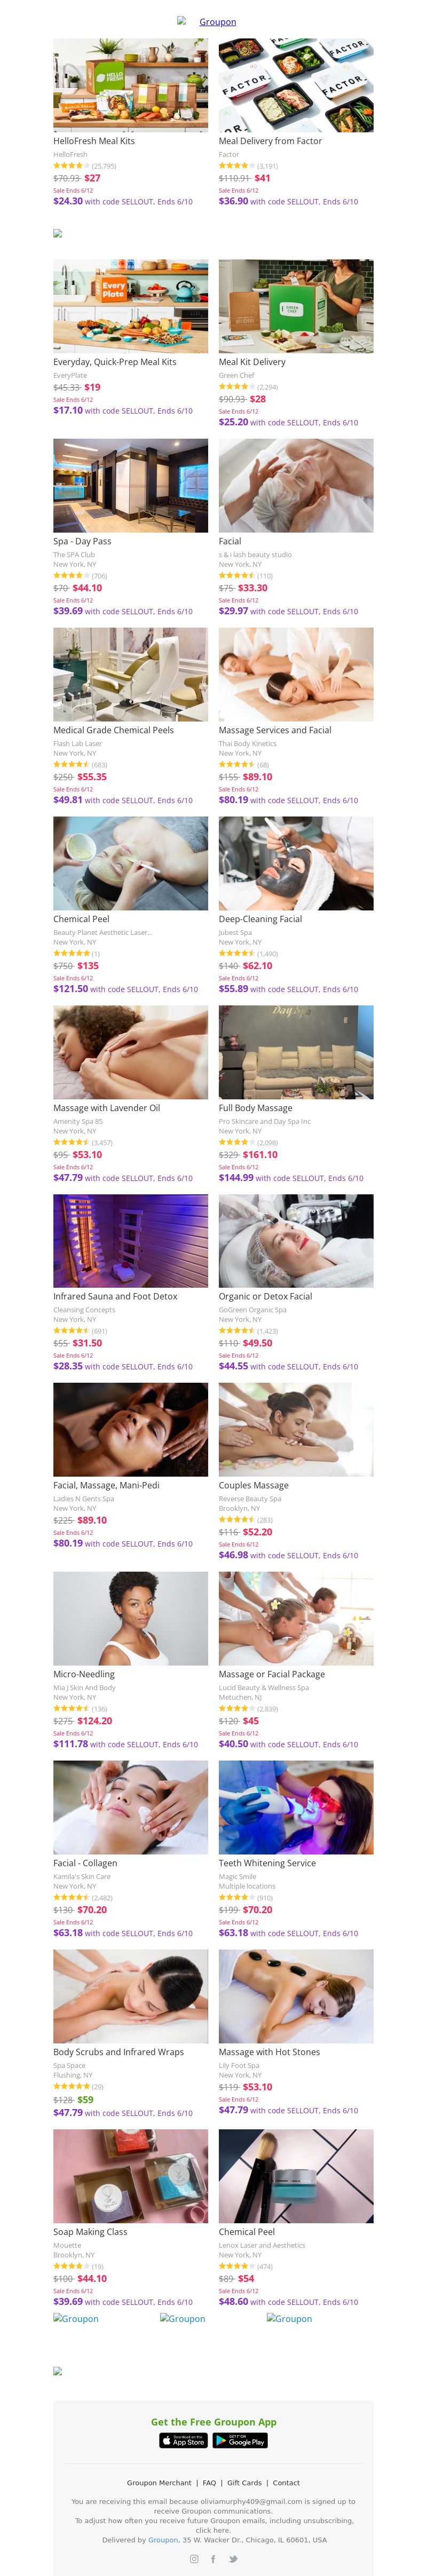Click the Groupon link in delivery address

(x=163, y=2539)
